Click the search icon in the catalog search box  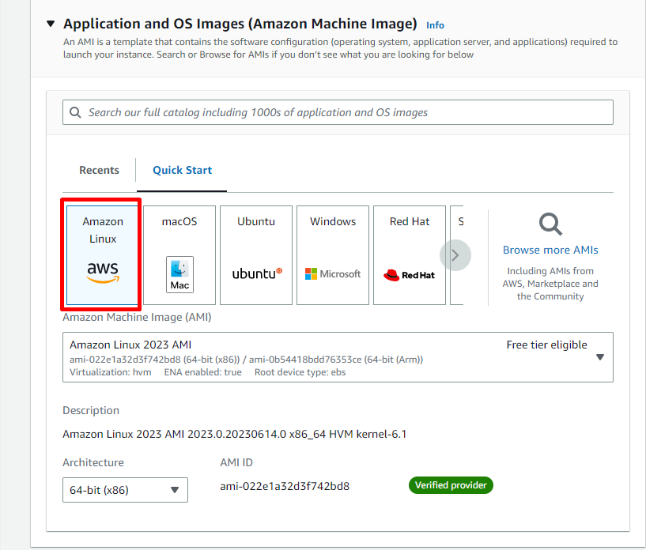(76, 112)
